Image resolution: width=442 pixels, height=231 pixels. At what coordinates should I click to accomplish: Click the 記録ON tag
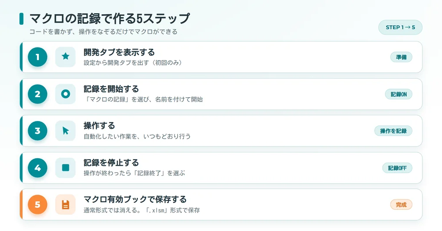(399, 95)
